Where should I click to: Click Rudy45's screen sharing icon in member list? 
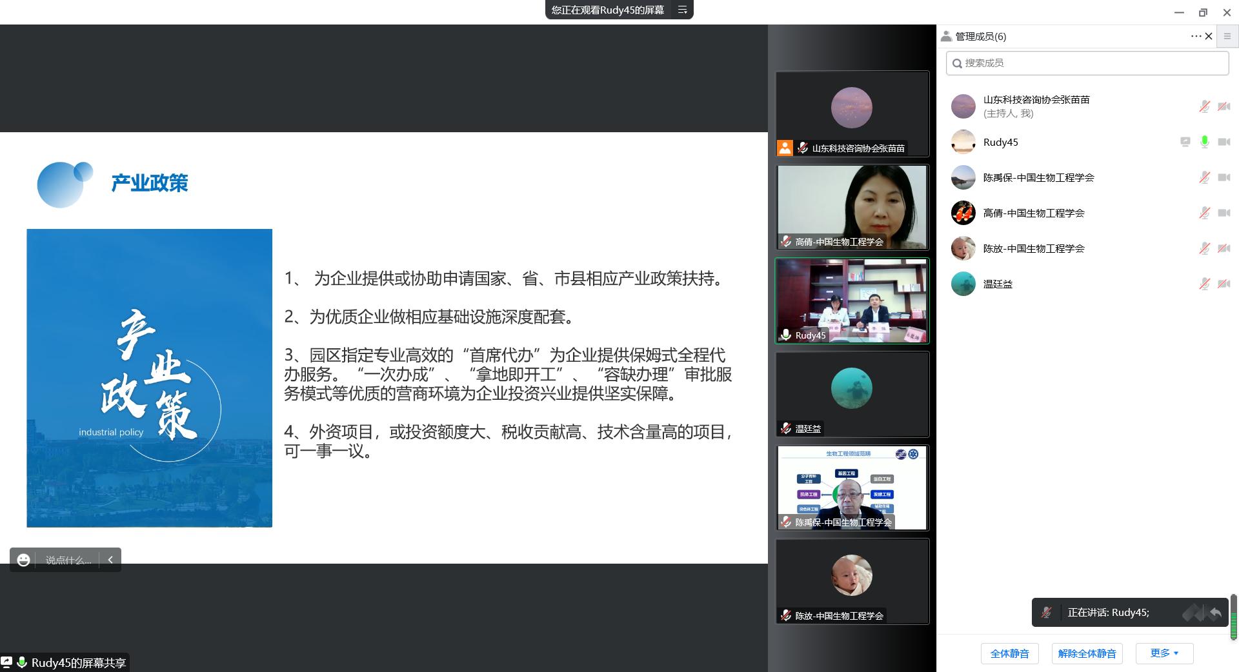point(1185,142)
